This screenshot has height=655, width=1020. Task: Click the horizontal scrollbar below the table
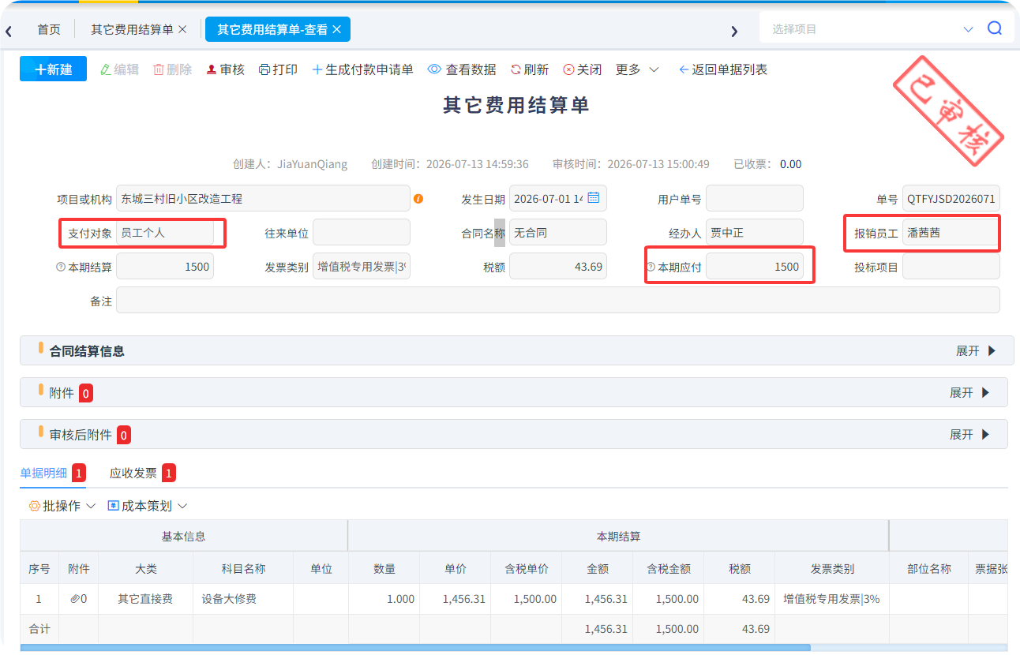click(x=415, y=648)
